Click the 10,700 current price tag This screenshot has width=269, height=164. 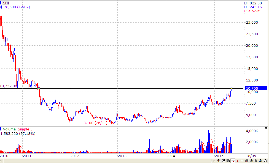(x=256, y=88)
